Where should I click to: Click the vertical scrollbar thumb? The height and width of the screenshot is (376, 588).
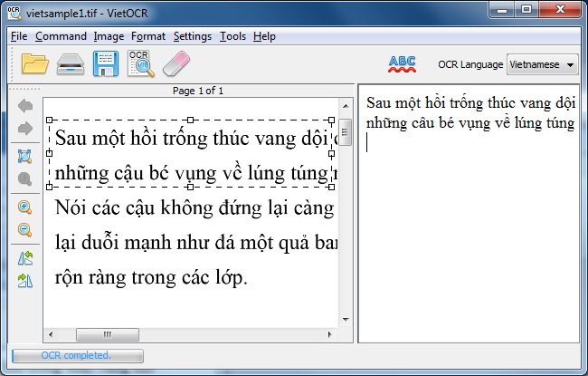coord(346,132)
